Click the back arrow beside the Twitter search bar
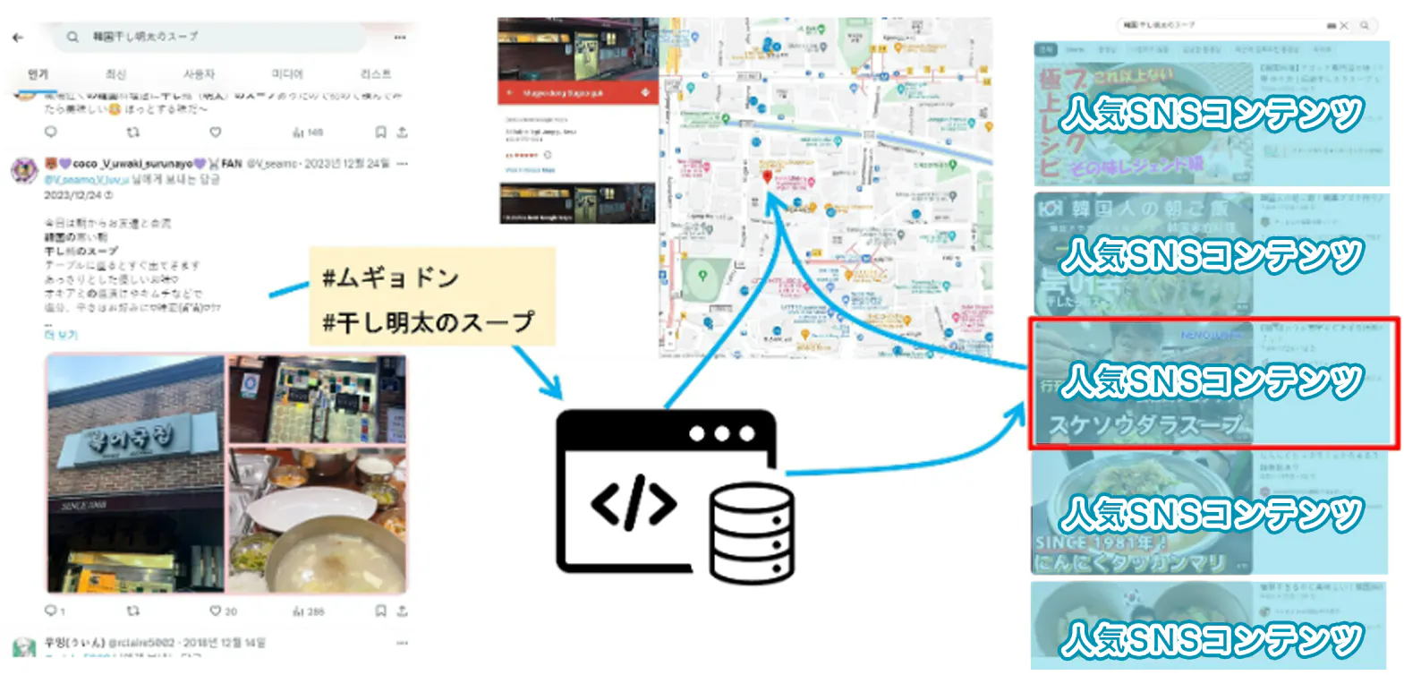Image resolution: width=1404 pixels, height=675 pixels. pyautogui.click(x=17, y=38)
